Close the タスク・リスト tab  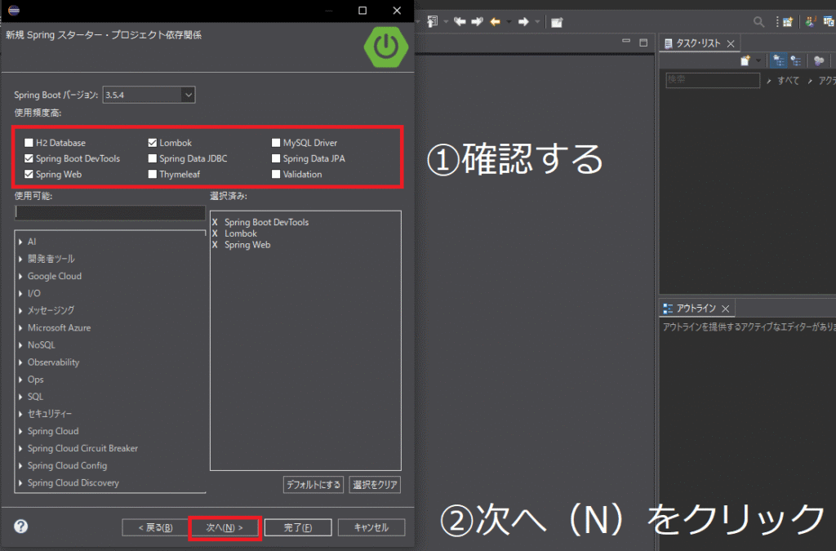pyautogui.click(x=731, y=44)
